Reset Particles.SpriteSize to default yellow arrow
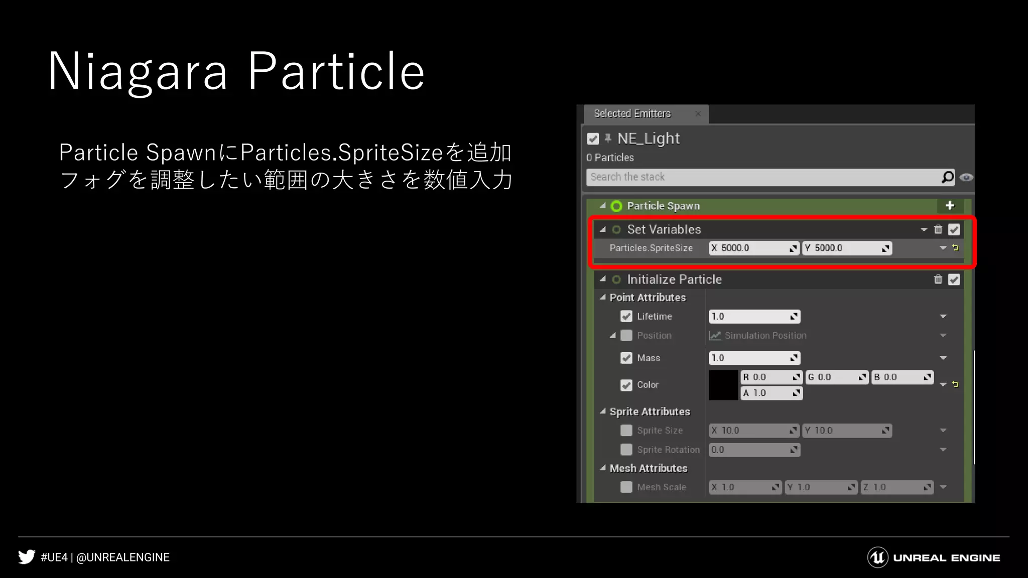 (955, 248)
